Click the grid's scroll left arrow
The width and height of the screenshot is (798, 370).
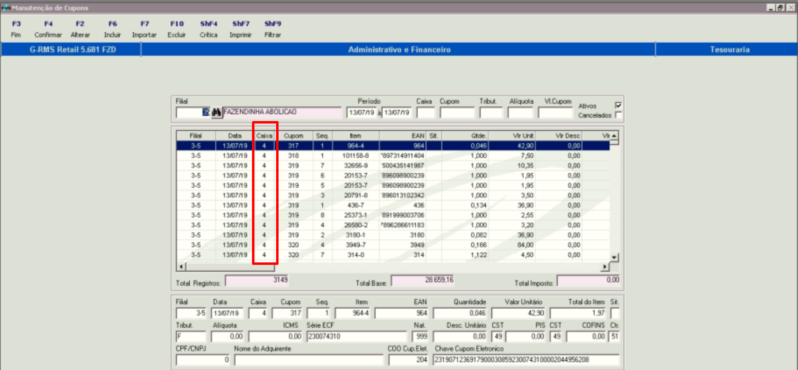(x=181, y=266)
